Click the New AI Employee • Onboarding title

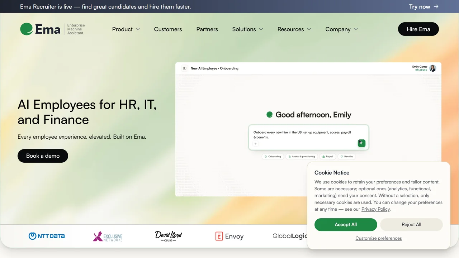(214, 68)
